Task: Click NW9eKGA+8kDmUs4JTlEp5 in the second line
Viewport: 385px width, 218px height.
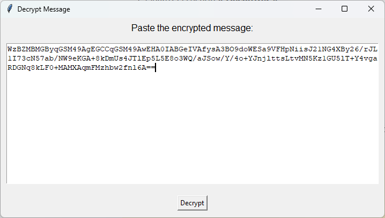Action: coord(107,59)
